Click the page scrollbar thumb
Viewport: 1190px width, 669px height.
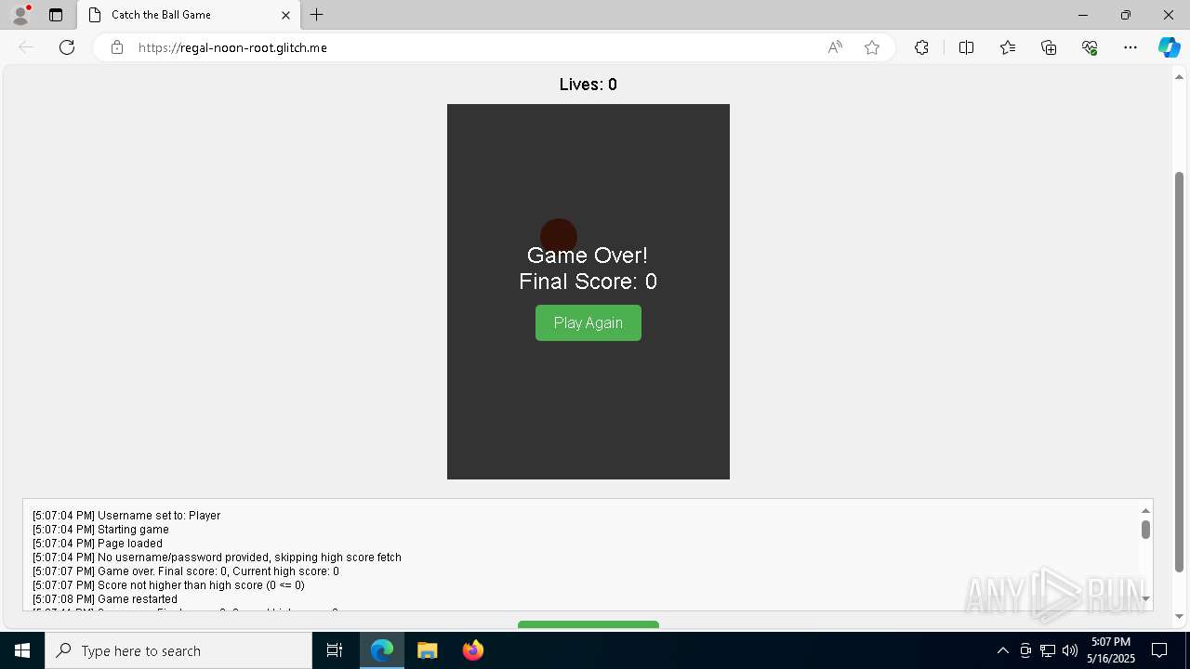click(1179, 372)
